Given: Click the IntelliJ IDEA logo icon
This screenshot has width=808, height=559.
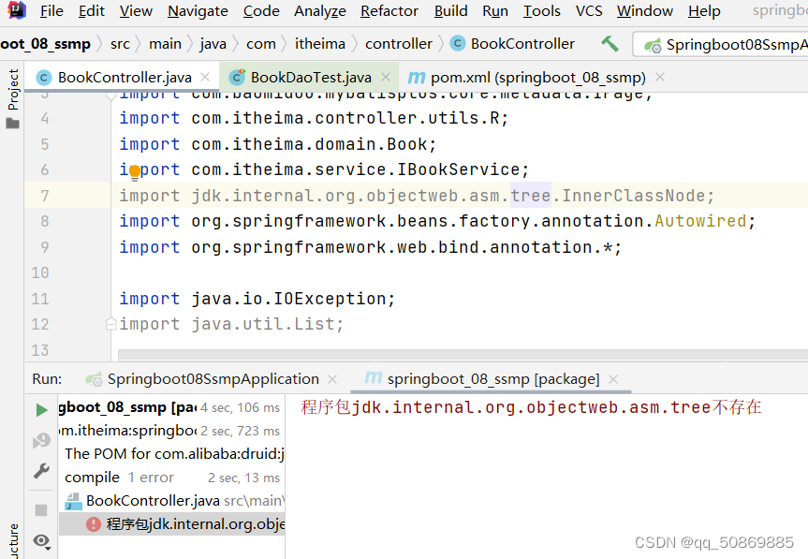Looking at the screenshot, I should (x=17, y=9).
